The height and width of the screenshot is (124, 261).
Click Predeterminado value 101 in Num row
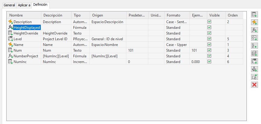coord(131,50)
